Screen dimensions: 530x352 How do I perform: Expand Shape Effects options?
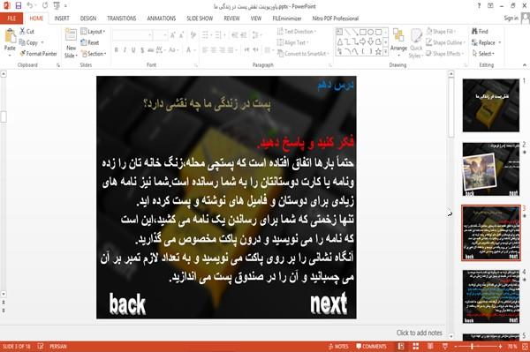[445, 54]
